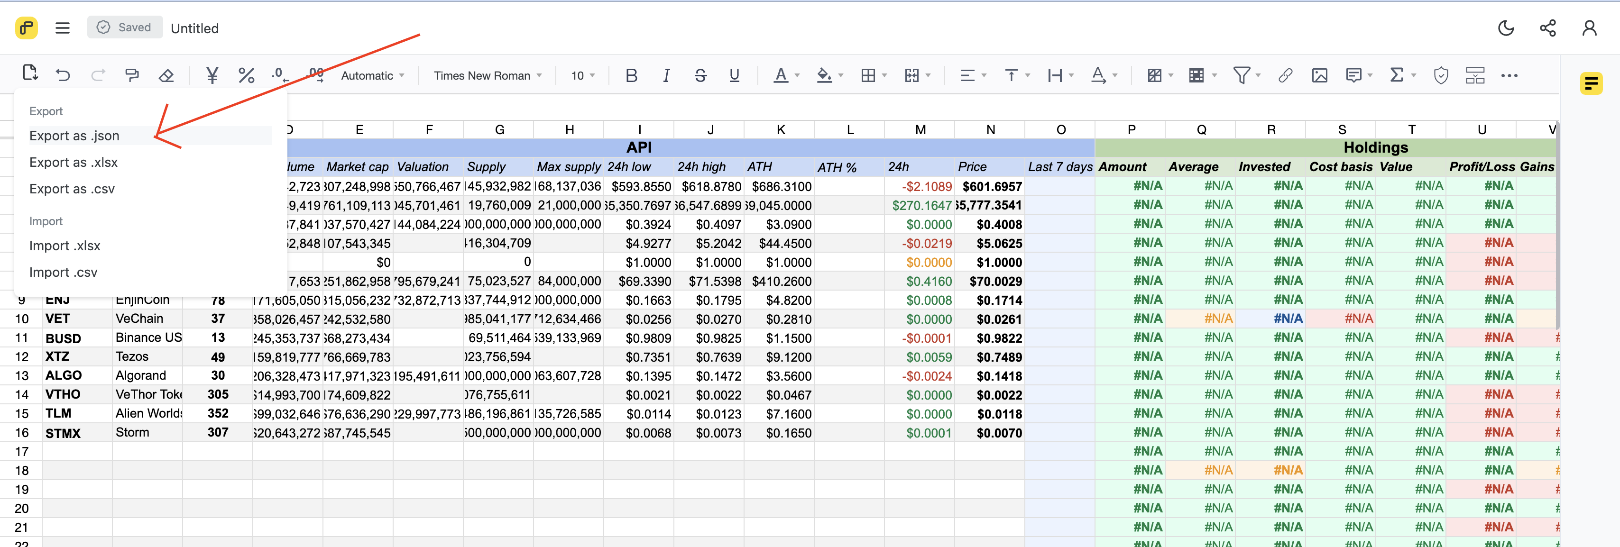Insert an image via picture icon
This screenshot has width=1620, height=547.
point(1319,75)
